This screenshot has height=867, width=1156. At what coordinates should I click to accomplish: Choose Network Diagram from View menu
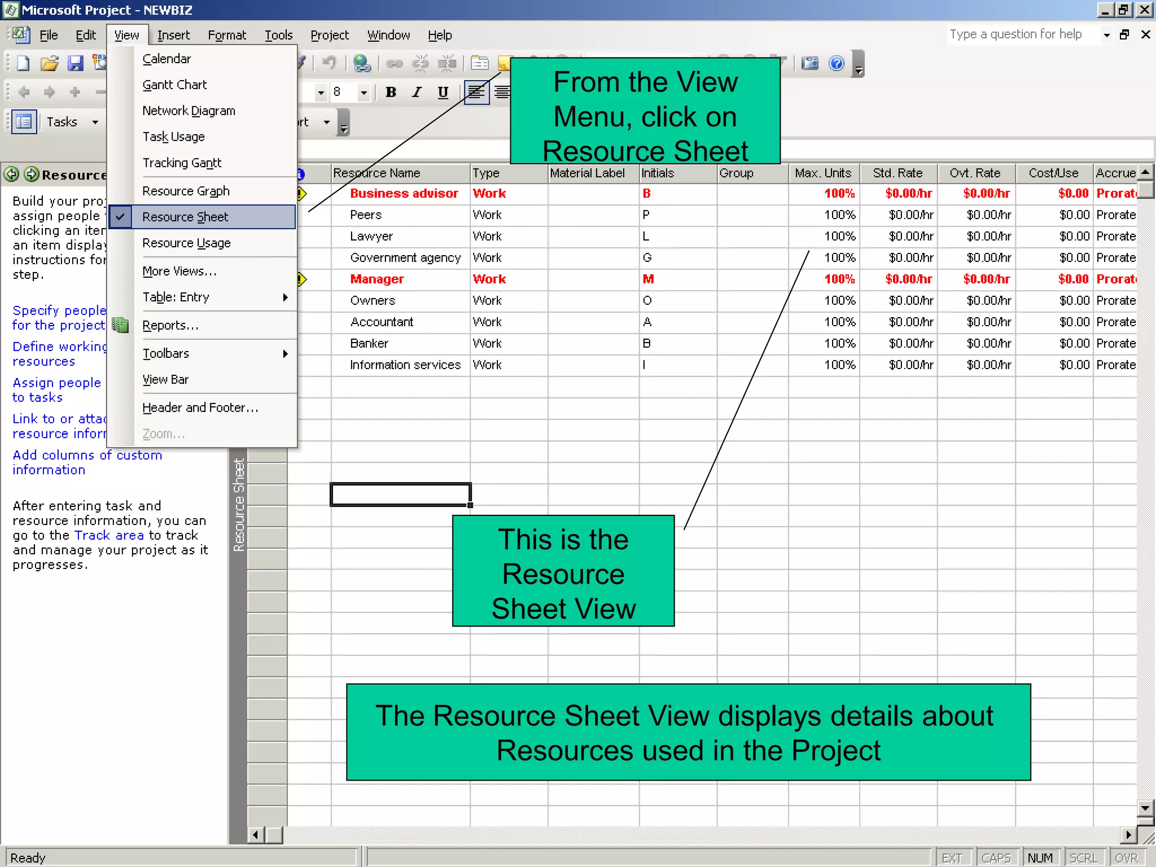pos(202,111)
